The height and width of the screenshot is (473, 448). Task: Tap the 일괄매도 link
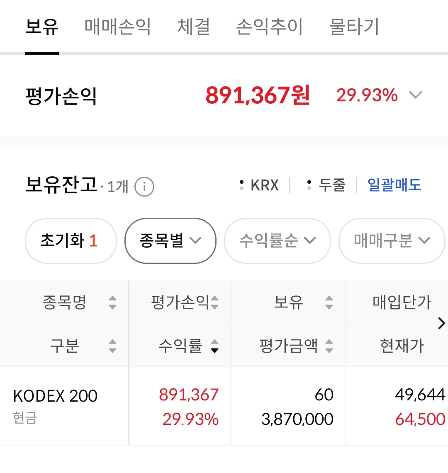coord(394,185)
